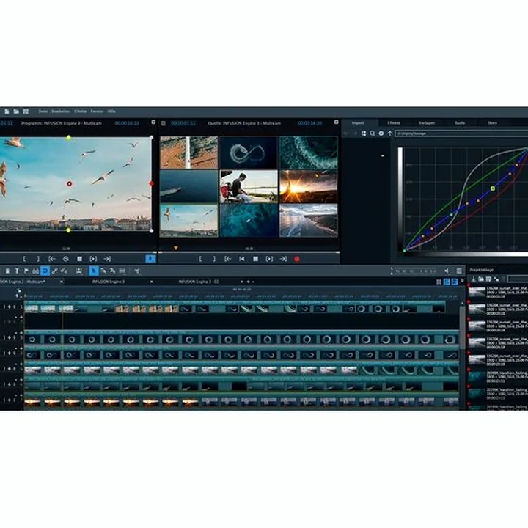Maximize the source monitor with its corner icon
This screenshot has height=528, width=528.
coord(336,122)
